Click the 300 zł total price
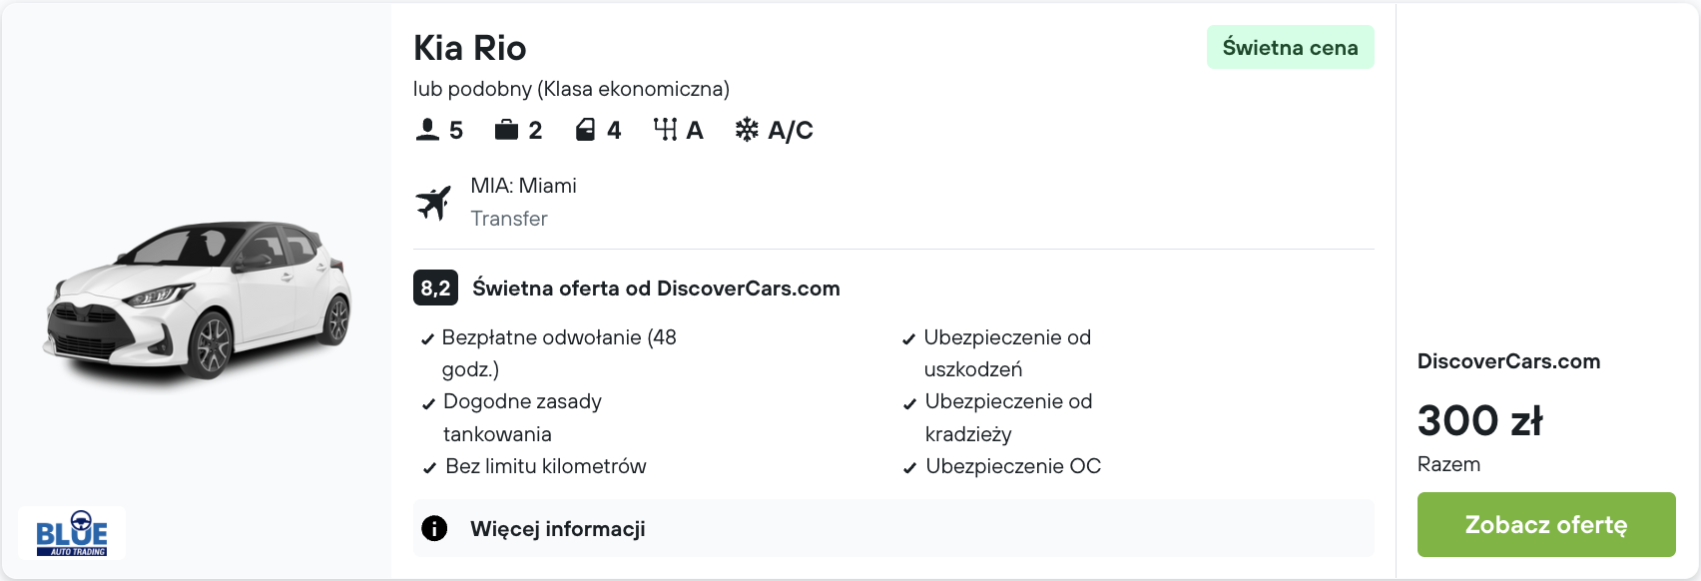1701x581 pixels. click(x=1479, y=421)
